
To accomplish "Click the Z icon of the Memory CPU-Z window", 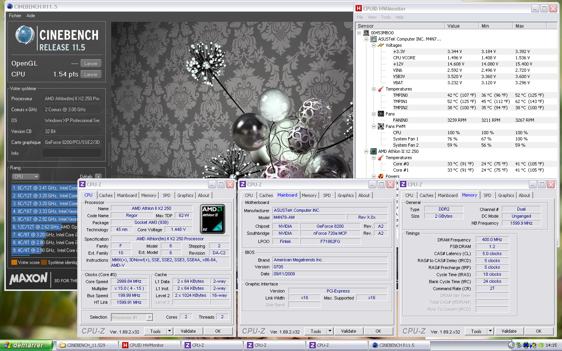I will [x=404, y=184].
